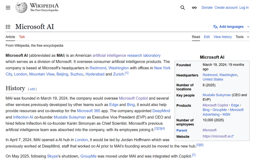Click the Add languages translate icon
Viewport: 255px width, 161px height.
[x=215, y=27]
